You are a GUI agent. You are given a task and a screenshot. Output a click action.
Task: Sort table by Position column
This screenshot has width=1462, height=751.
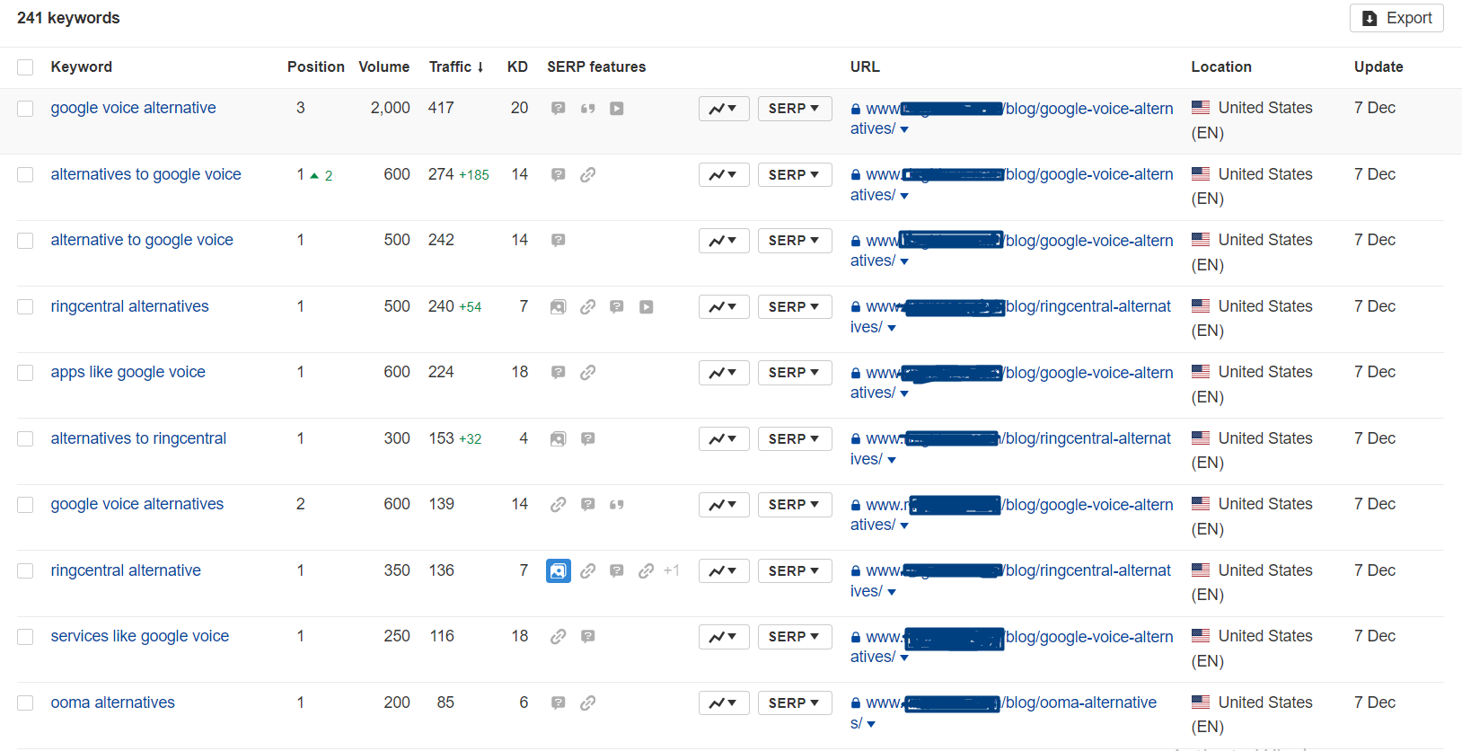(316, 67)
